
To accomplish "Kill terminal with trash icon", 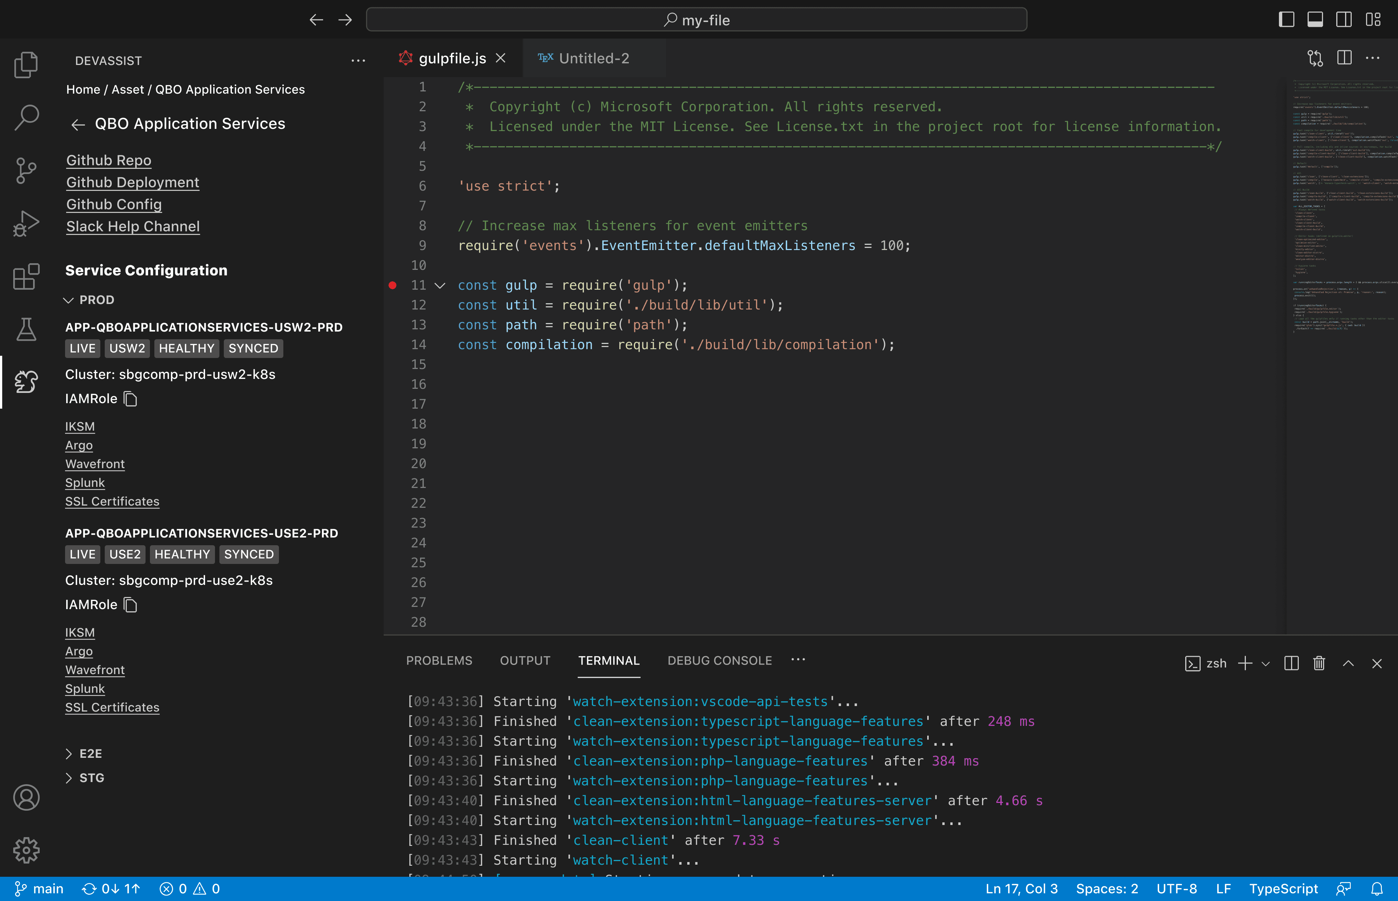I will [x=1319, y=663].
